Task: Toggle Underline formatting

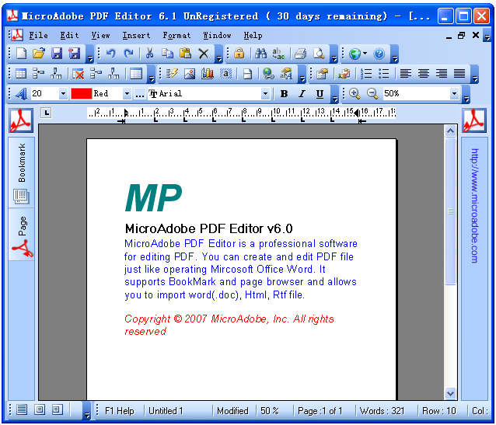Action: coord(320,93)
